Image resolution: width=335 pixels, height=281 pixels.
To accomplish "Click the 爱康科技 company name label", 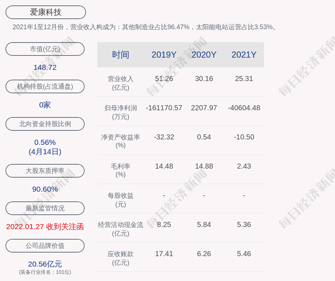I will click(45, 12).
